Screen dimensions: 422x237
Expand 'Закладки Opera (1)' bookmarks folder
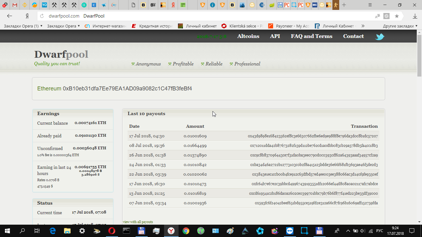pos(23,26)
